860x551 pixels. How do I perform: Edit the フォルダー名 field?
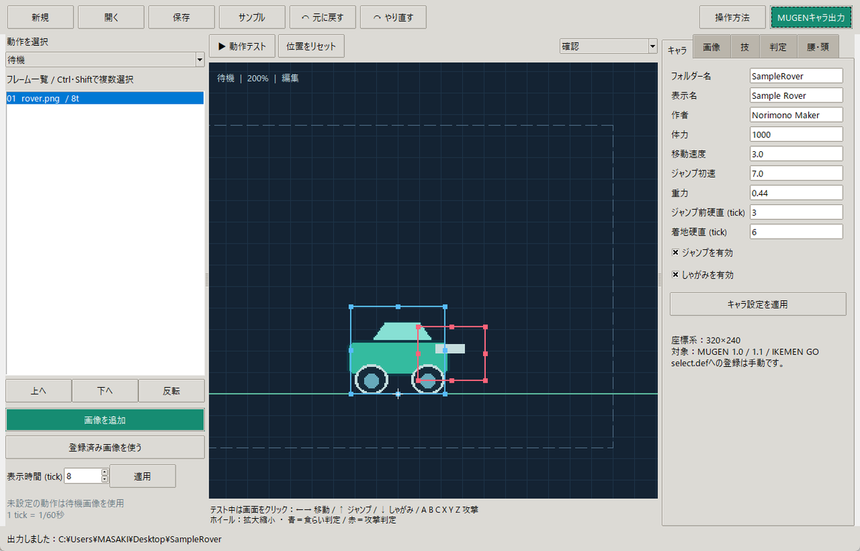coord(795,76)
